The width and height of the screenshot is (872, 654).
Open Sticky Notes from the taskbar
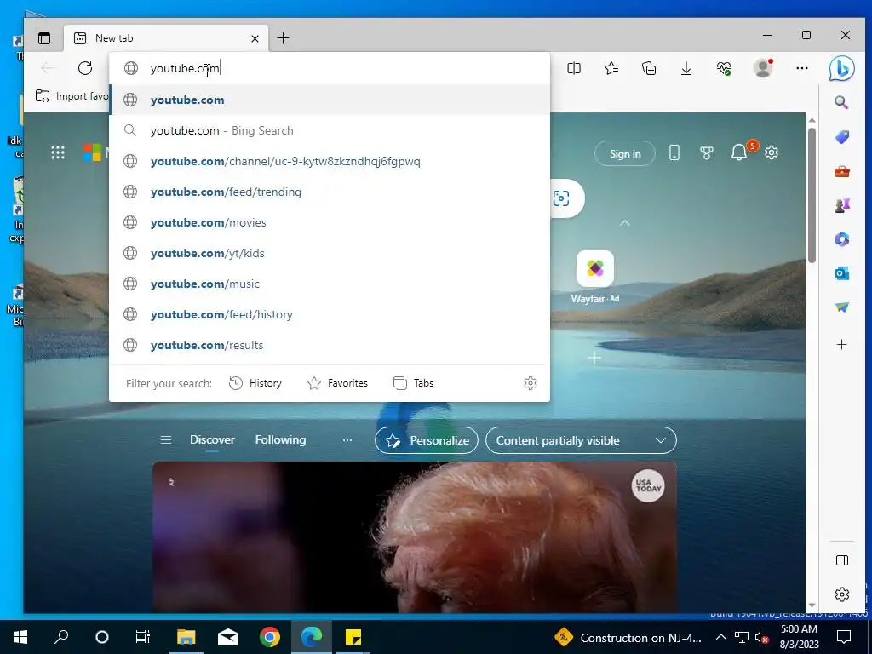click(353, 637)
